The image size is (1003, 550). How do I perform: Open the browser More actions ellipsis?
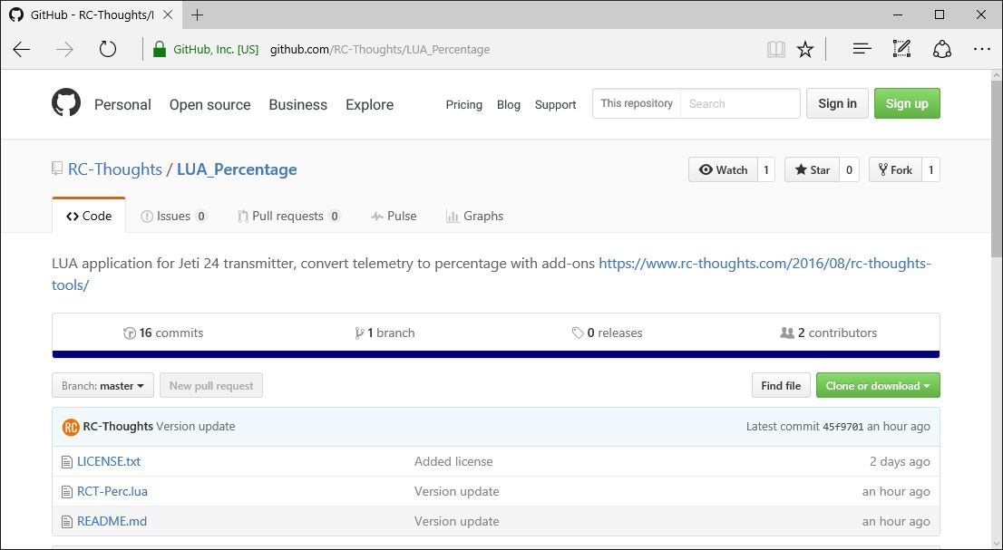click(981, 49)
